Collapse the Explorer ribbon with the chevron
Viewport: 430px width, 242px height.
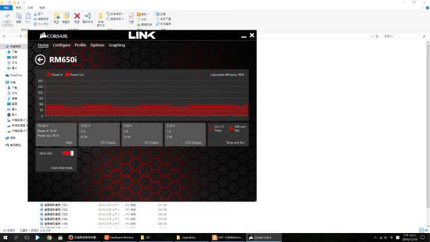pyautogui.click(x=422, y=8)
